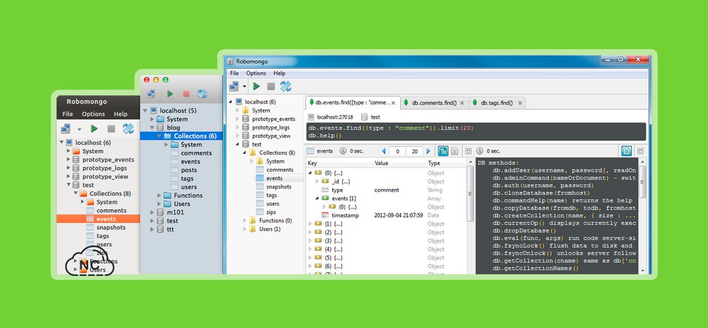Viewport: 708px width, 328px height.
Task: Collapse the localhost (6) node in the front window
Action: [x=231, y=102]
